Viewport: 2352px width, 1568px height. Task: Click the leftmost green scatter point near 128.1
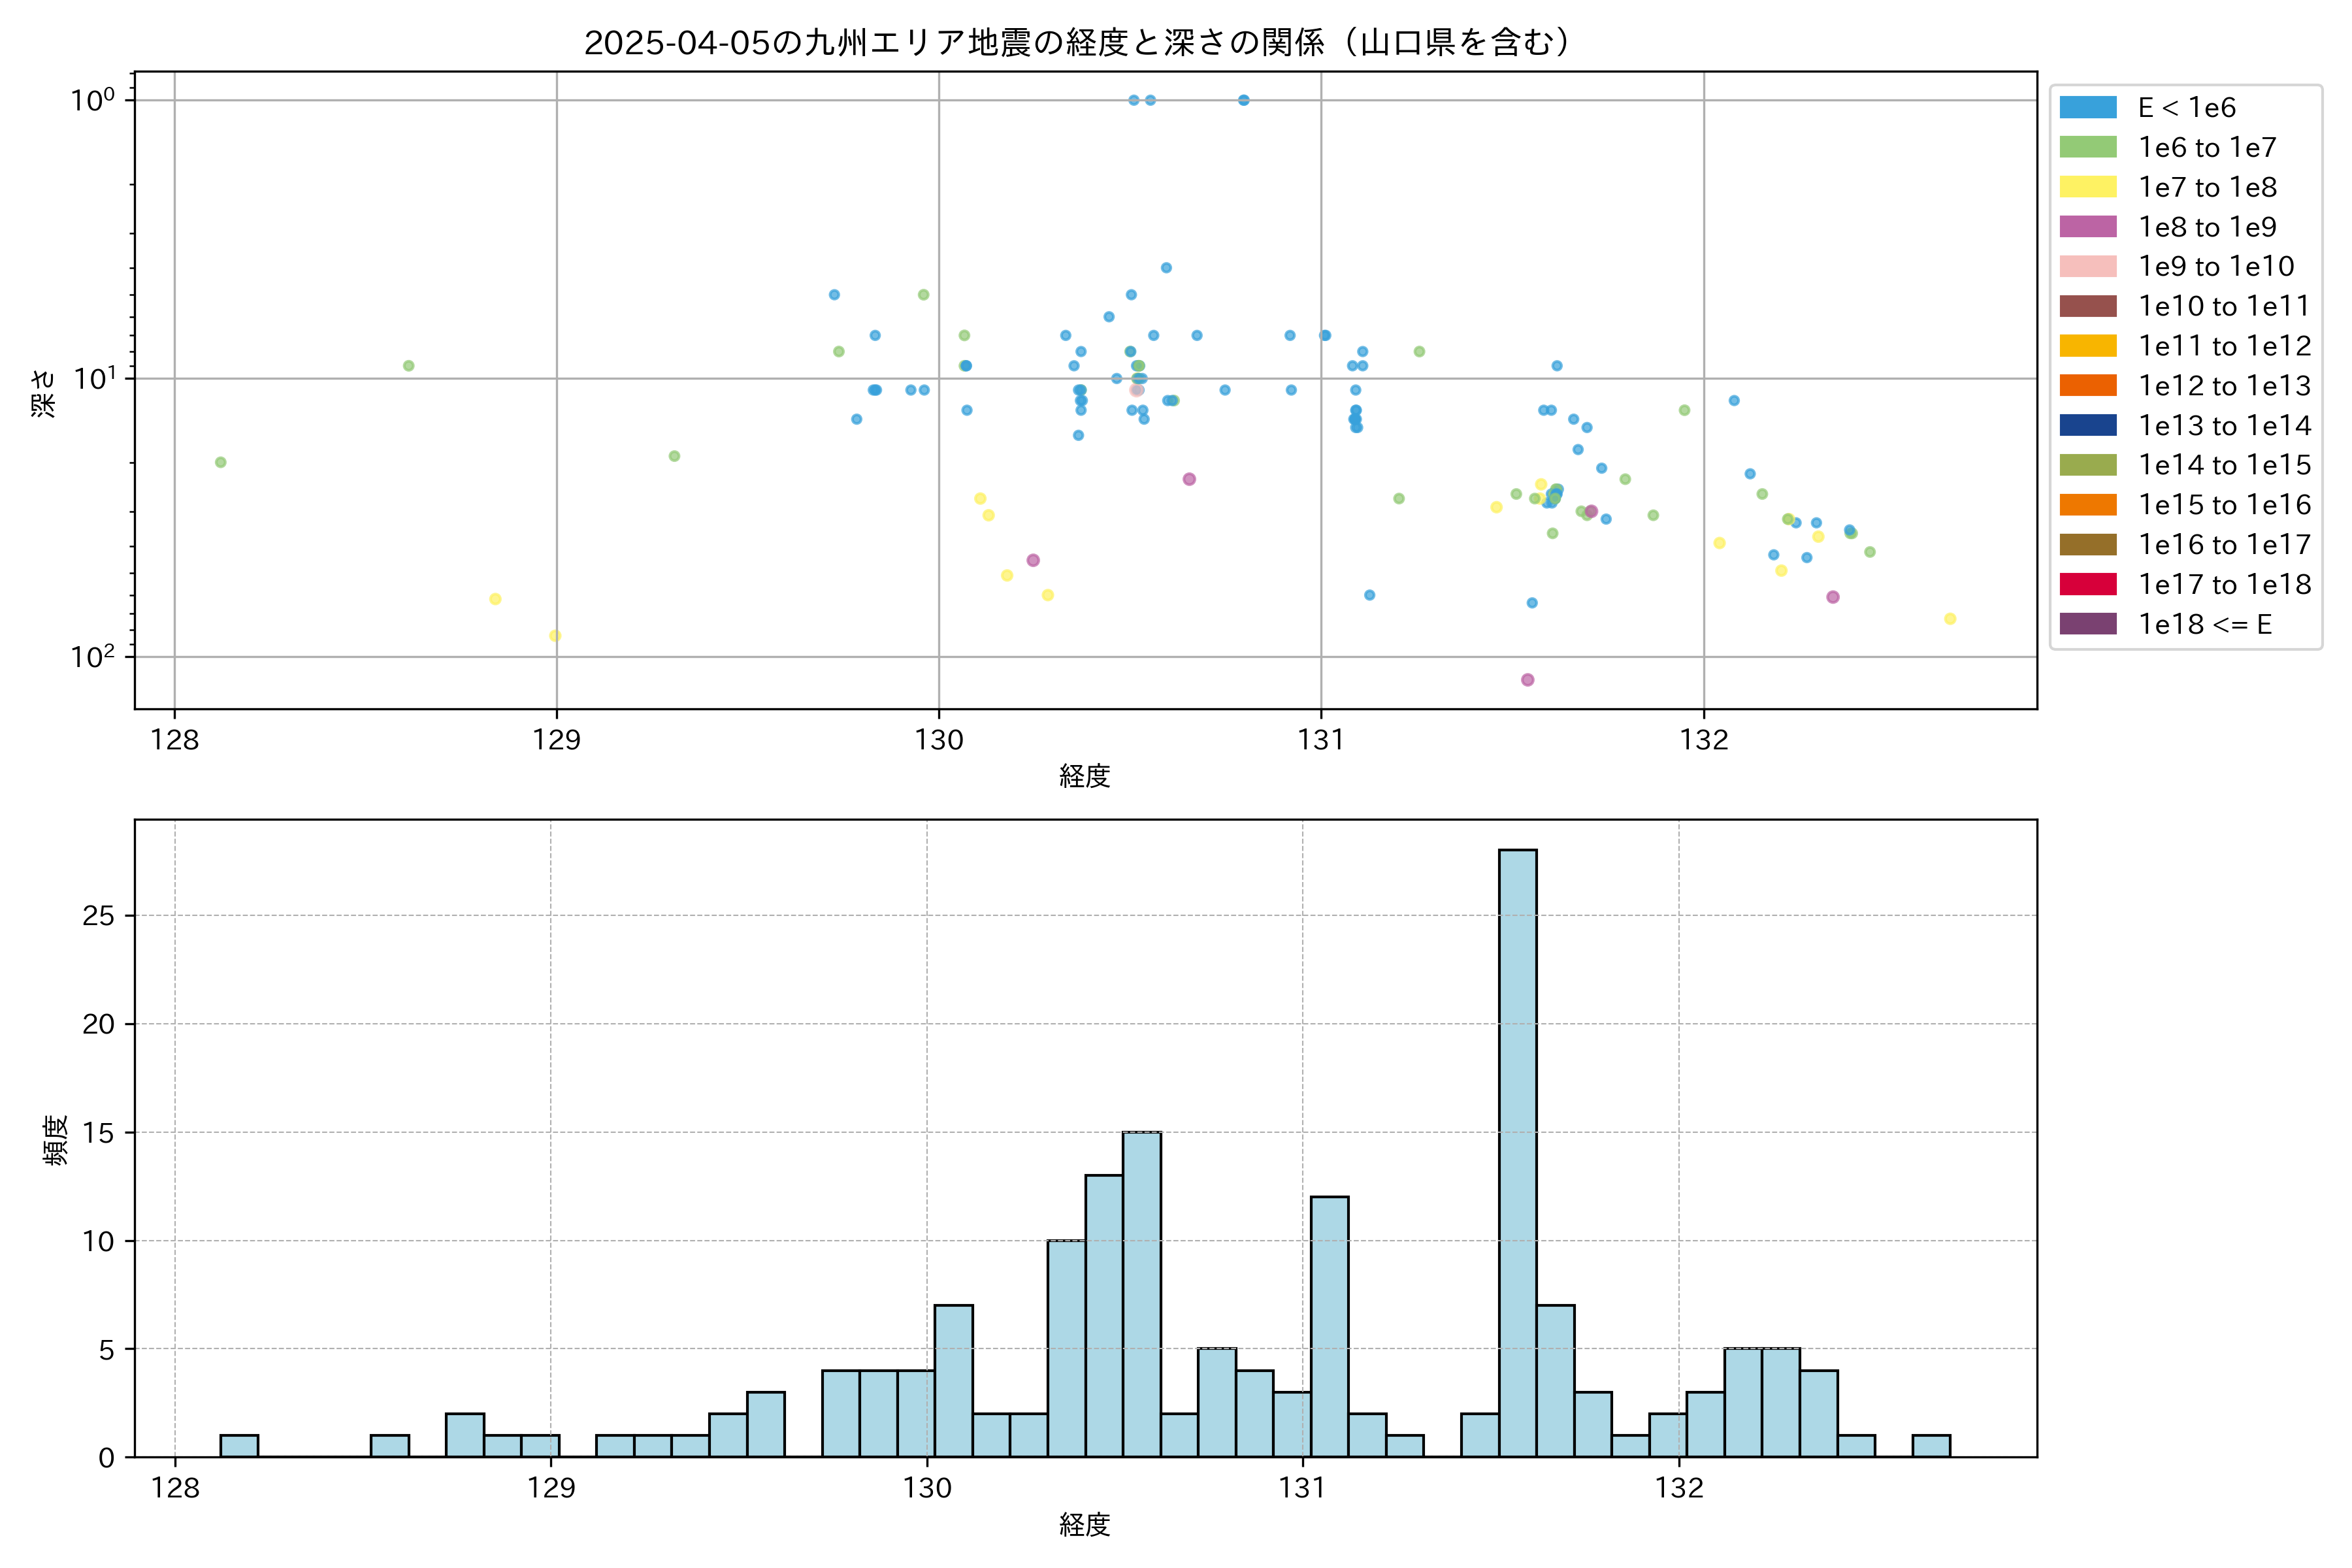click(x=221, y=462)
